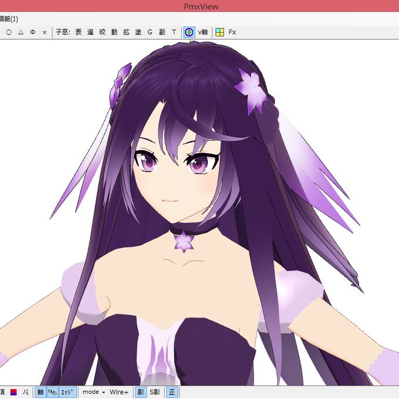This screenshot has width=399, height=399.
Task: Toggle the エッジ edge display button
Action: (67, 392)
